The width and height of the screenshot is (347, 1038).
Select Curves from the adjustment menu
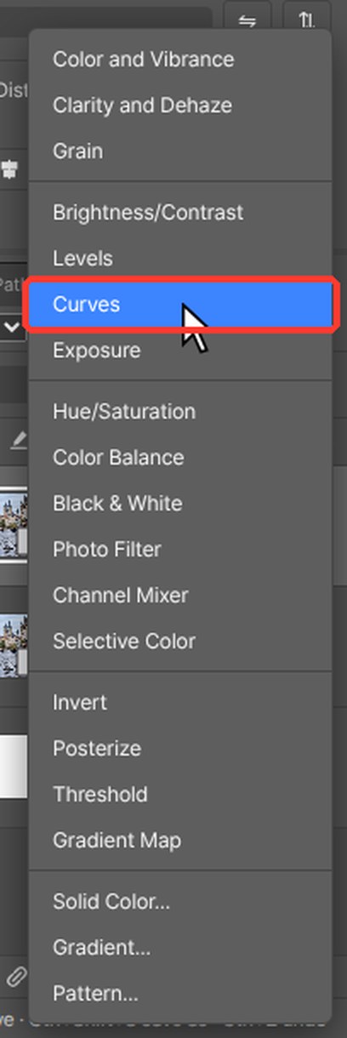[180, 304]
